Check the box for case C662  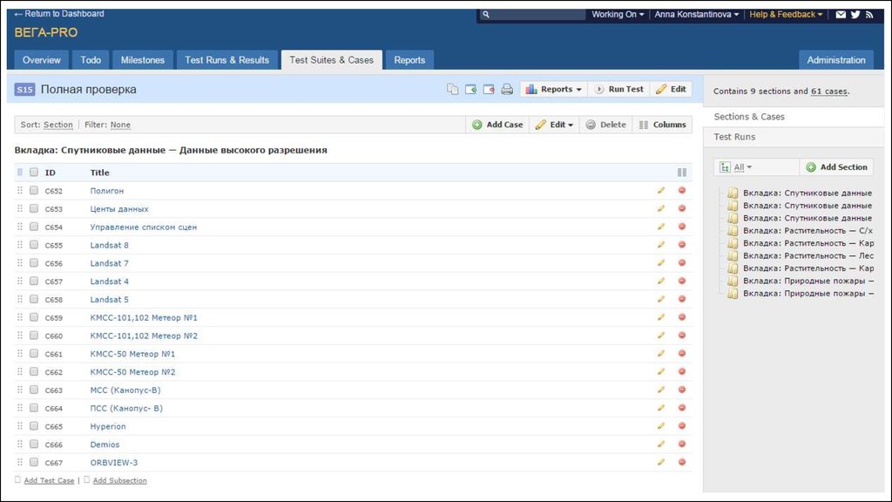[34, 371]
